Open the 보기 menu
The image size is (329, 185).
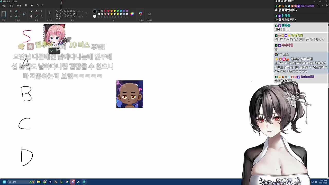[19, 5]
